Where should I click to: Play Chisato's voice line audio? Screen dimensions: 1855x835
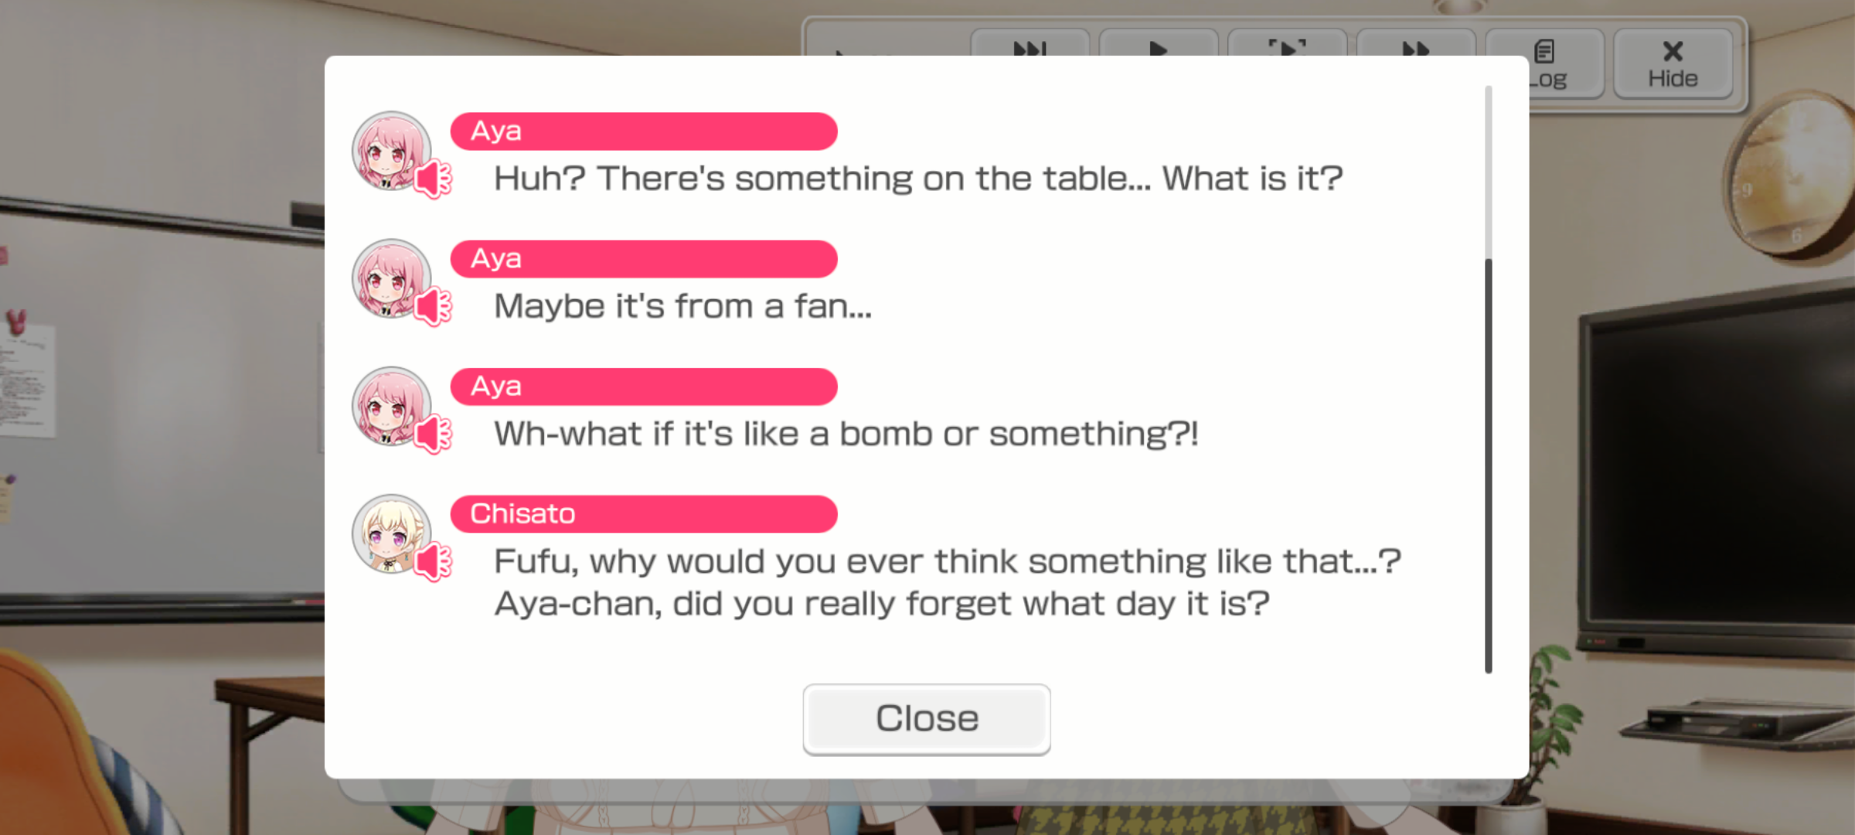coord(433,562)
